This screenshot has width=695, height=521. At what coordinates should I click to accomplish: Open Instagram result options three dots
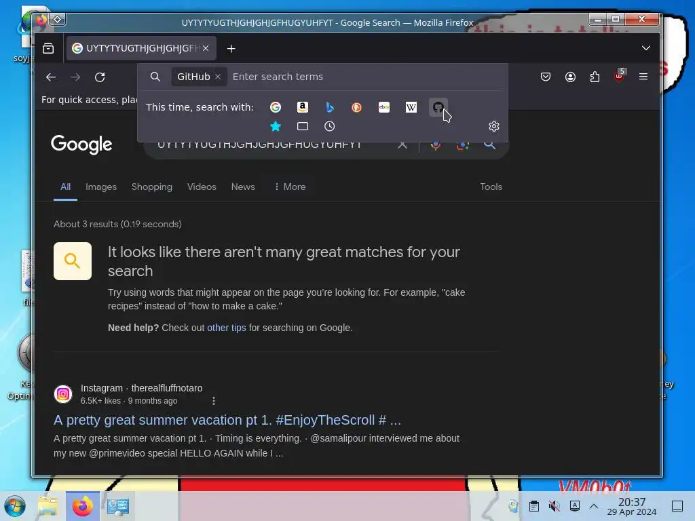pos(214,401)
